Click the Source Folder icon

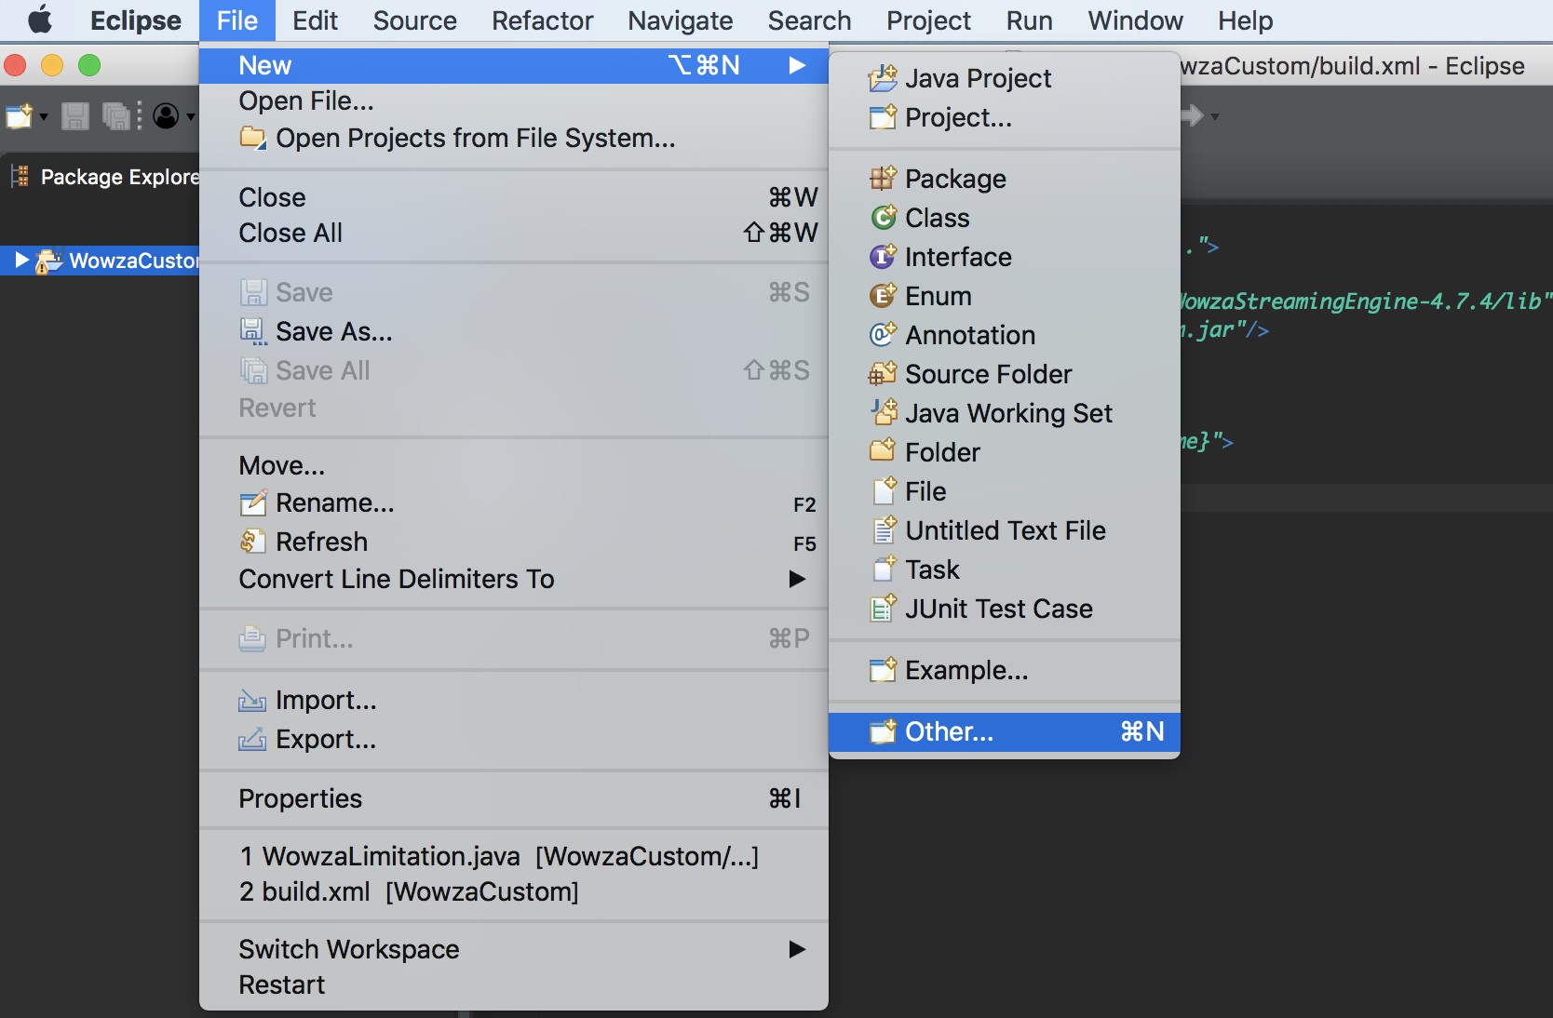[883, 374]
